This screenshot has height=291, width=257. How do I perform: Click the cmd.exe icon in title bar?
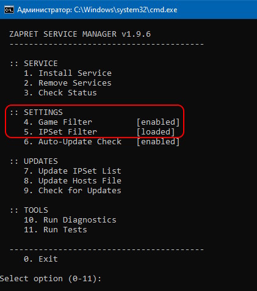point(9,10)
